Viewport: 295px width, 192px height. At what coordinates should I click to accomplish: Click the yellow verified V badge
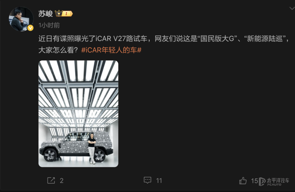pos(30,28)
